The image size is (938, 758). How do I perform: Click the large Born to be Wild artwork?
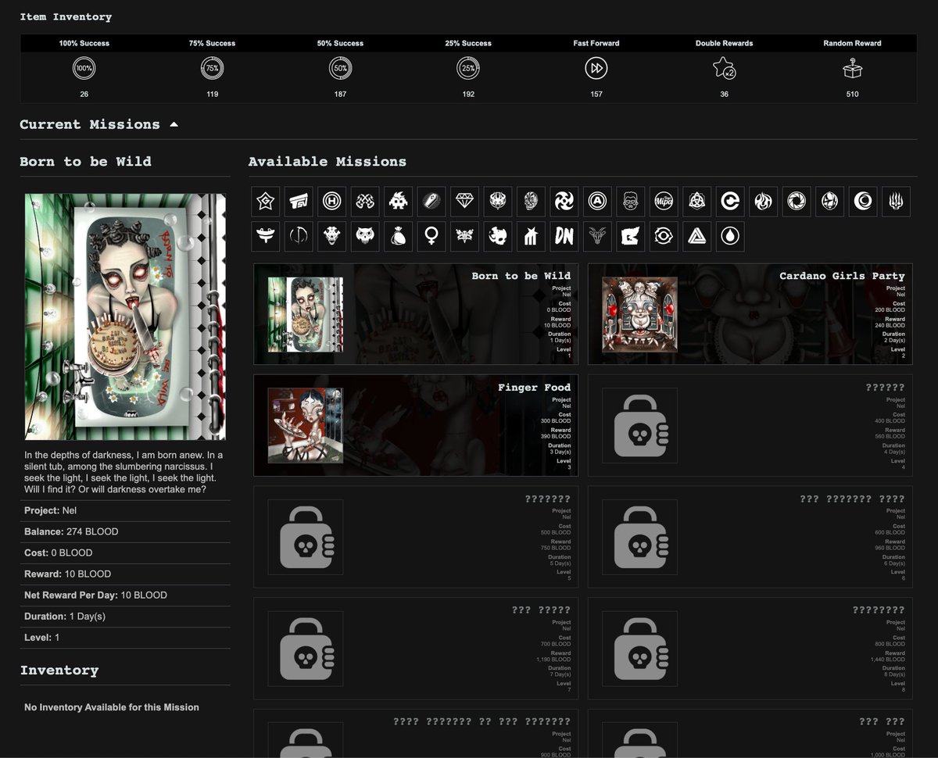[125, 316]
